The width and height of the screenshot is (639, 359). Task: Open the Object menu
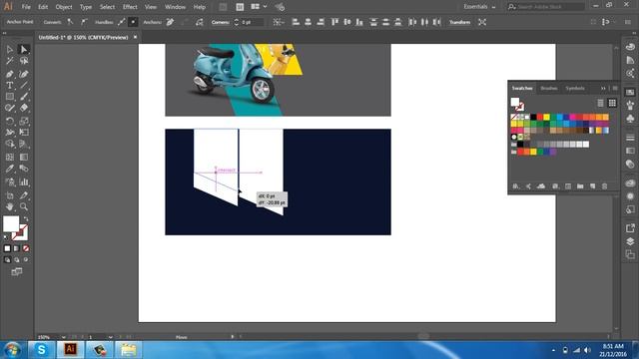pos(64,7)
